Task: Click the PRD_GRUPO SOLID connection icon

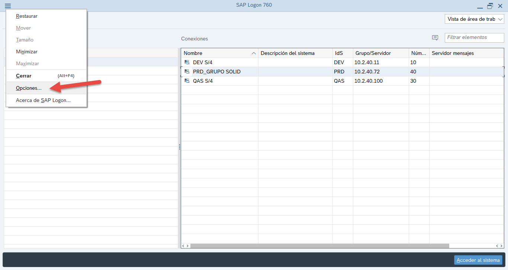Action: (187, 72)
